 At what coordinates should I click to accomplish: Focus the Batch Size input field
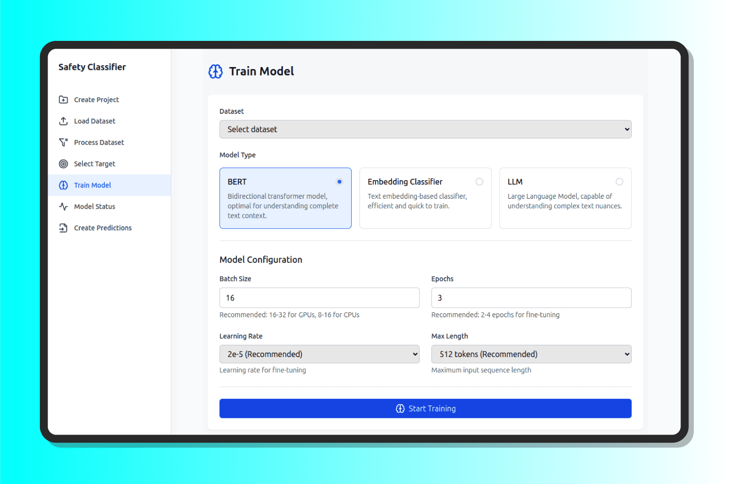point(319,298)
